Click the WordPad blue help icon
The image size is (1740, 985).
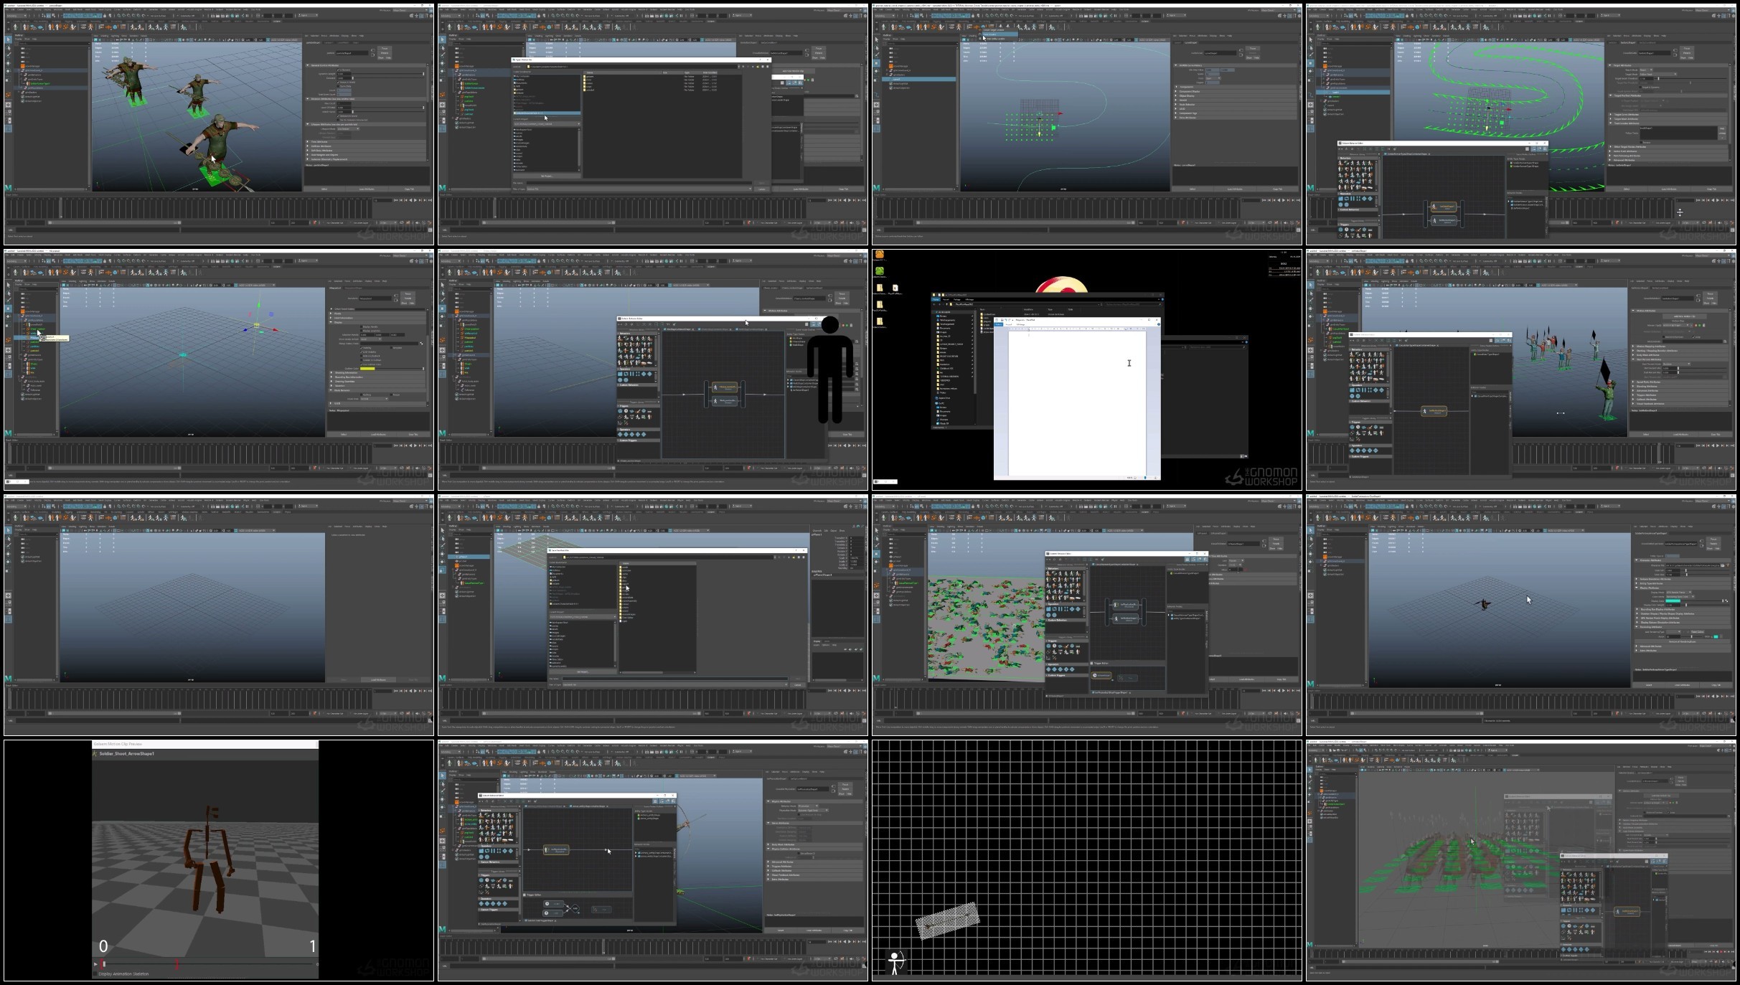pyautogui.click(x=1158, y=324)
